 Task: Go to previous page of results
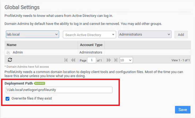pos(73,60)
